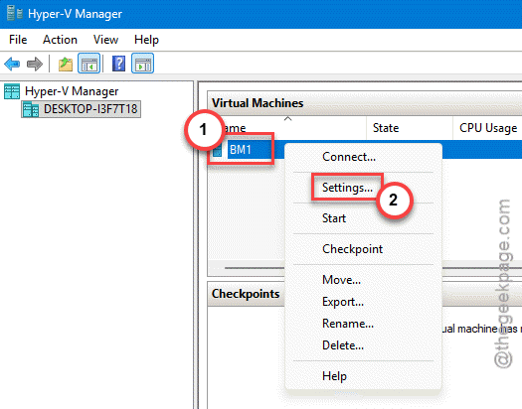Open the Help question mark icon
The height and width of the screenshot is (409, 522).
tap(119, 64)
